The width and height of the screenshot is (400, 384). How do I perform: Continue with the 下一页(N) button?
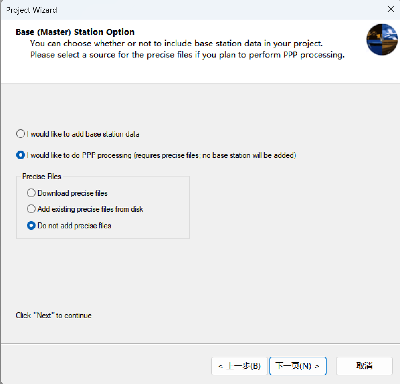pos(298,366)
